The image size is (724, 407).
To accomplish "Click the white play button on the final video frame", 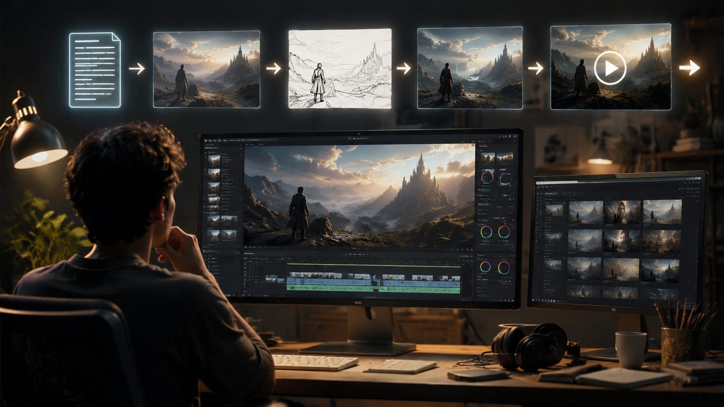I will point(610,68).
